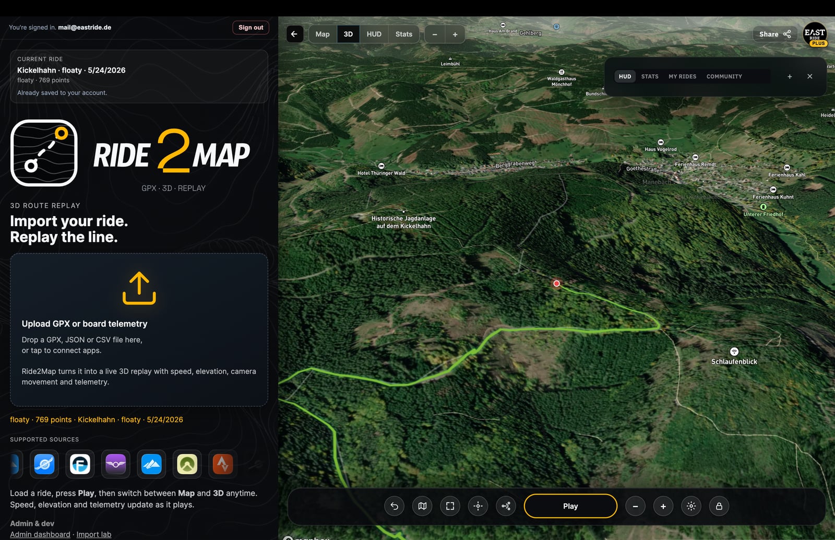Select the letter F source app icon
835x540 pixels.
80,464
